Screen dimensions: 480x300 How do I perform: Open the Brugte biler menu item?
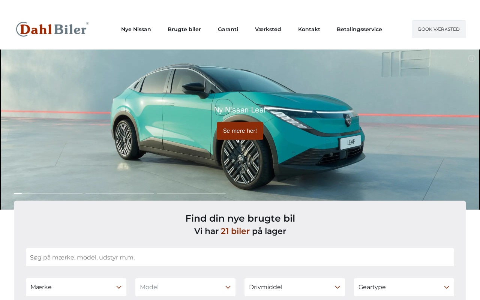coord(184,29)
